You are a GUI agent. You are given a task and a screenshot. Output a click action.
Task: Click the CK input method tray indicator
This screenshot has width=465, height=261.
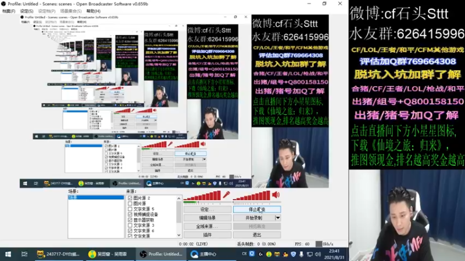tap(244, 254)
